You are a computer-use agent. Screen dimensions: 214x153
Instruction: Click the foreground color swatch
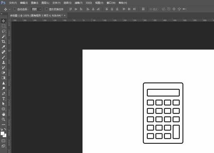2,133
